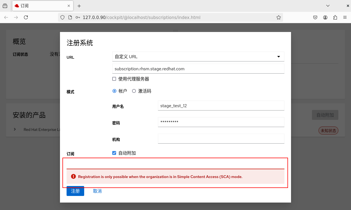The height and width of the screenshot is (210, 351).
Task: Click the empty 机构 input field
Action: (221, 139)
